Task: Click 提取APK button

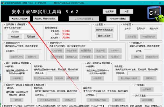Action: coord(150,78)
